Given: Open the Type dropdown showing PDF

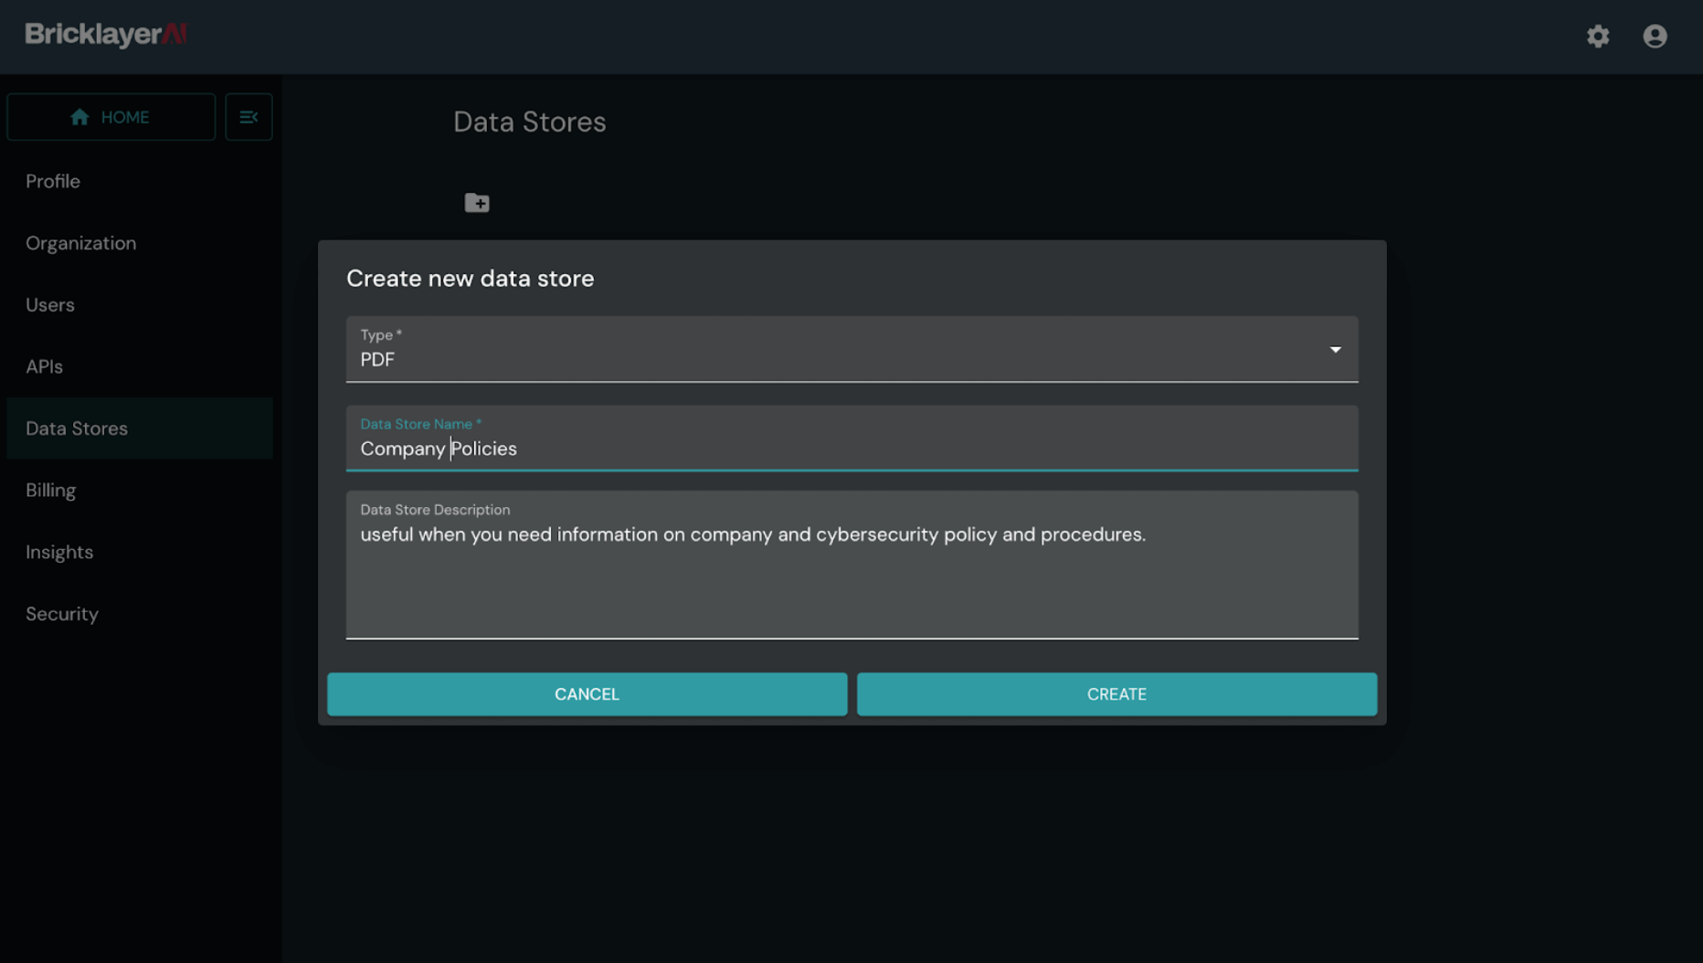Looking at the screenshot, I should [851, 350].
